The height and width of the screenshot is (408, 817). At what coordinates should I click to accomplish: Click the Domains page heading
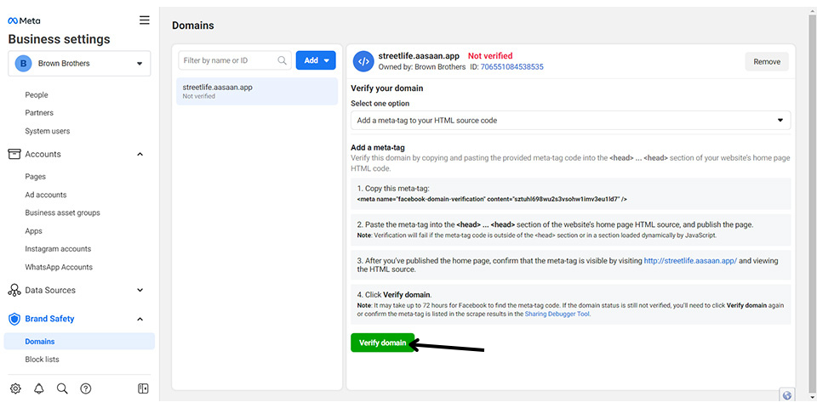click(x=193, y=25)
